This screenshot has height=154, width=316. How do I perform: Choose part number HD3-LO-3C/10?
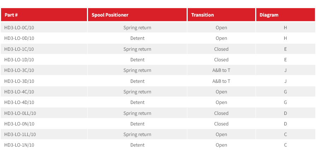click(x=19, y=70)
